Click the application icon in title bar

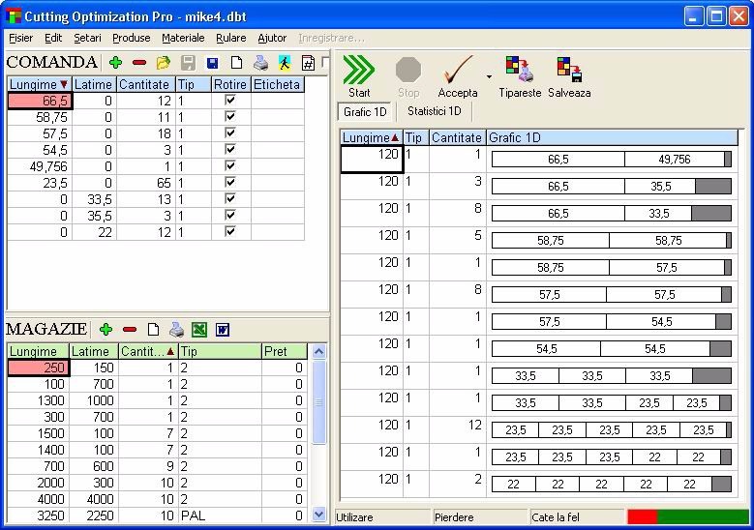click(14, 16)
